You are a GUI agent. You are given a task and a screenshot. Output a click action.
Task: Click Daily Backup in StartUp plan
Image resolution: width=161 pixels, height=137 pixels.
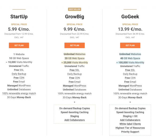(19, 74)
